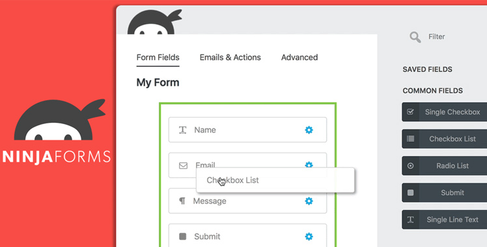Open settings gear for Message field
Screen dimensions: 487x247
tap(309, 201)
